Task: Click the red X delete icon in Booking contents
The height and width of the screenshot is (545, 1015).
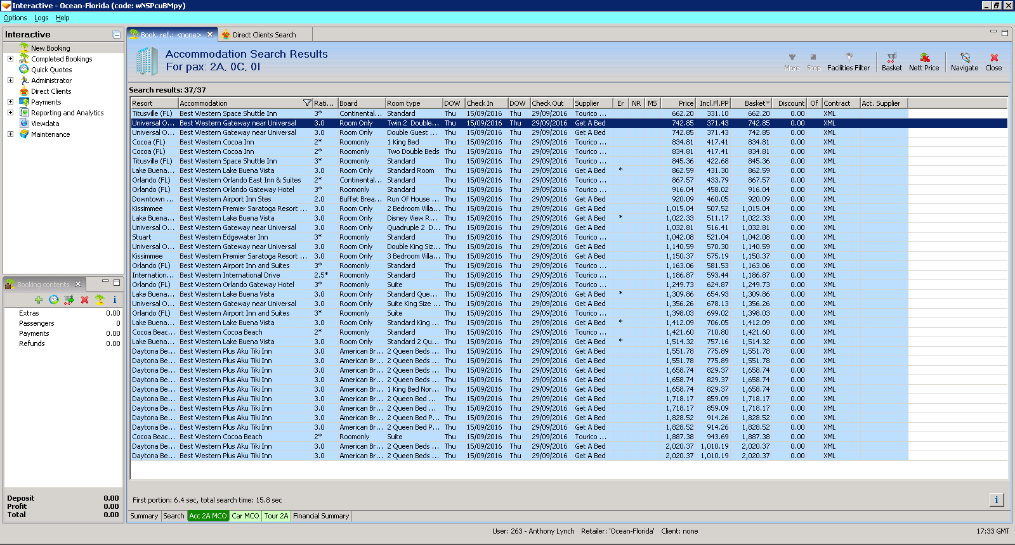Action: point(84,300)
